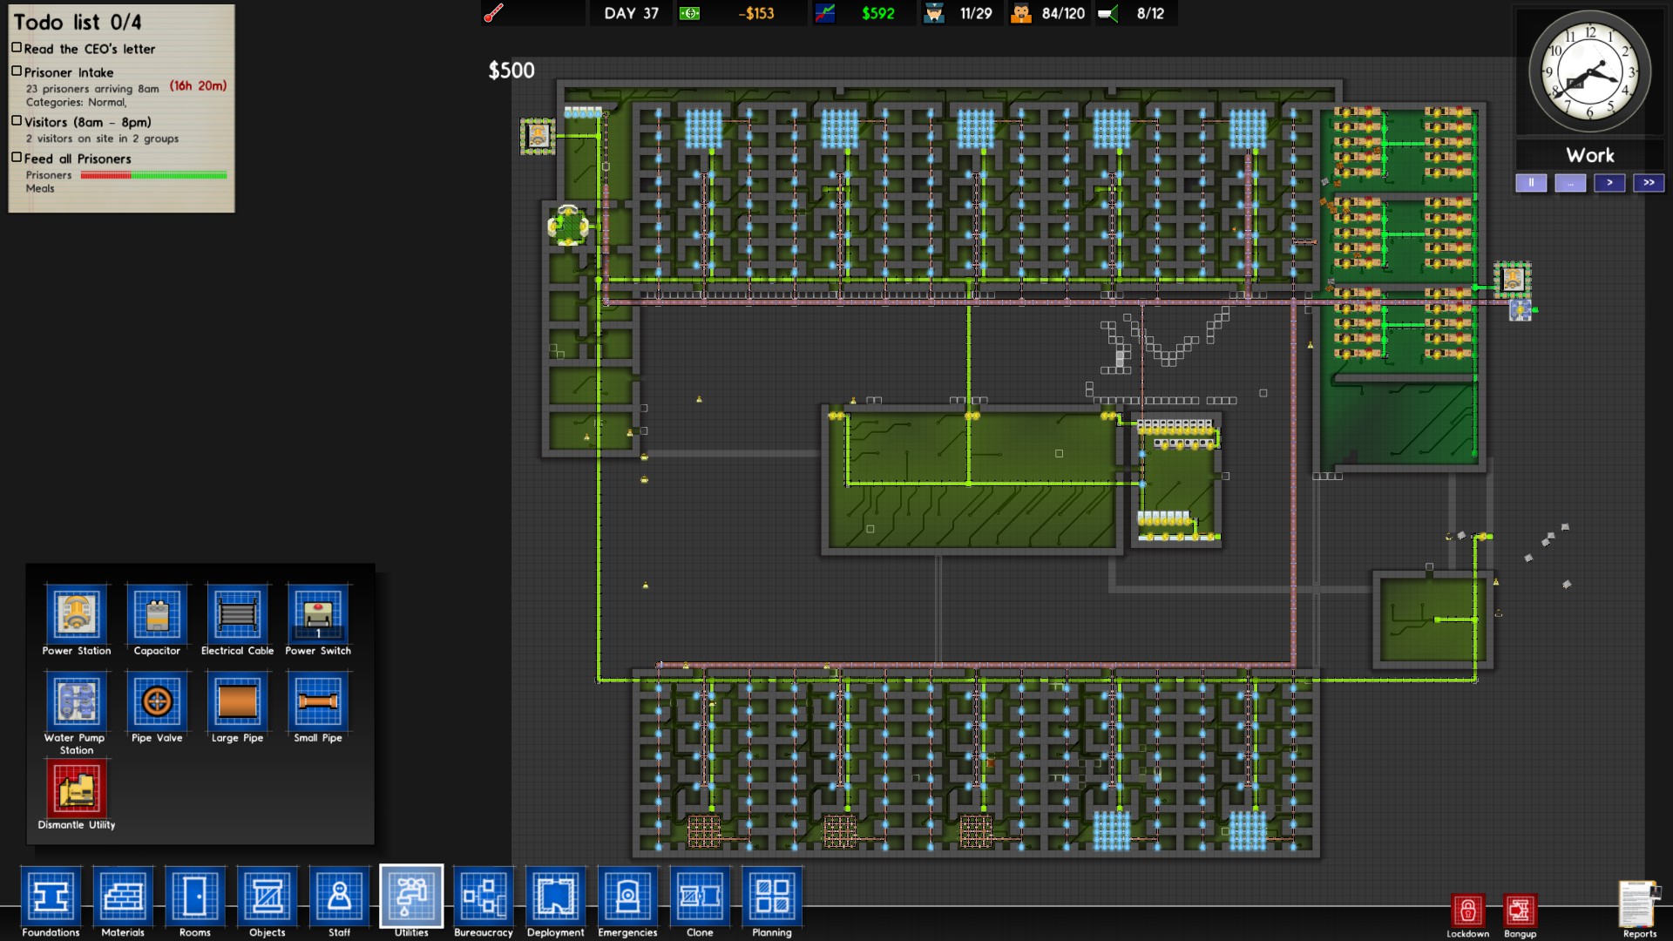The height and width of the screenshot is (941, 1673).
Task: Open the Emergencies menu
Action: pyautogui.click(x=627, y=896)
